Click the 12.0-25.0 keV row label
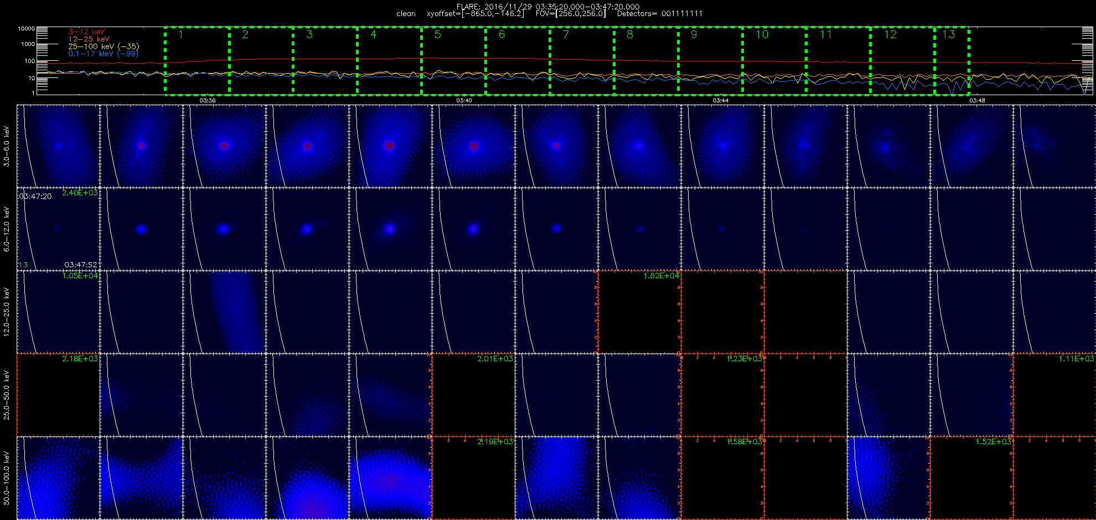The width and height of the screenshot is (1096, 520). click(x=7, y=312)
